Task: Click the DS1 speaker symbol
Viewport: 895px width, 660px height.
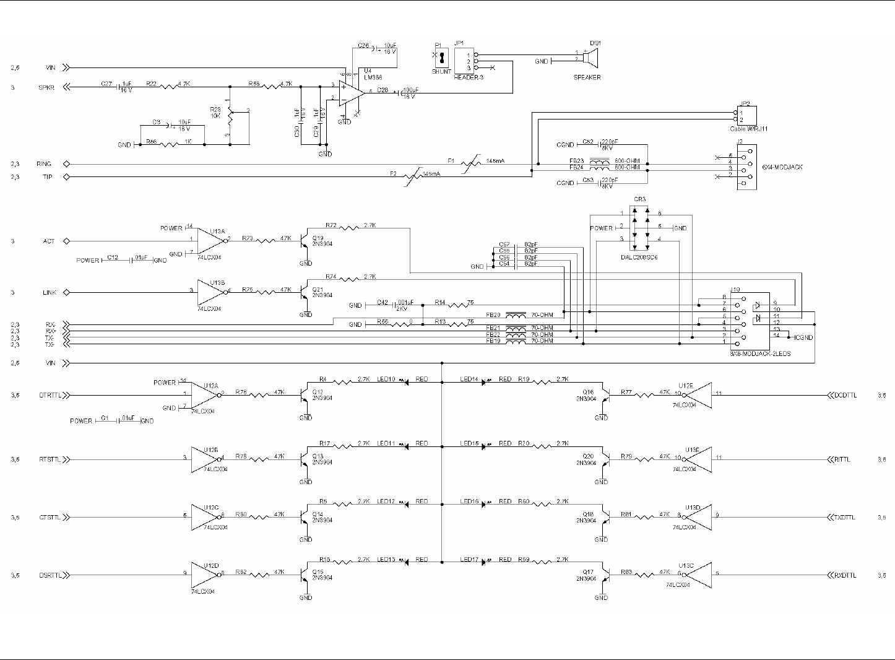Action: pos(591,59)
